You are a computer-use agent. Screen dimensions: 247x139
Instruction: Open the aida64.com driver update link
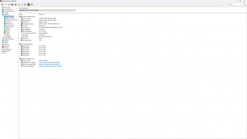pos(50,66)
